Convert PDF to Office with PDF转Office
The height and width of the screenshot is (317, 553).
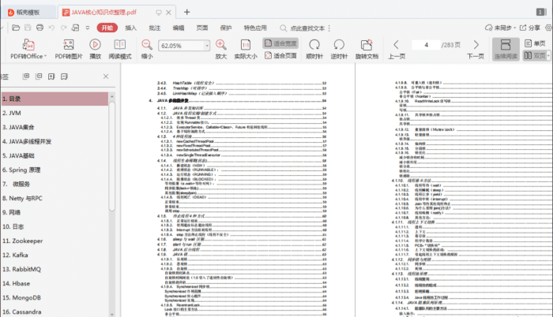tap(28, 49)
